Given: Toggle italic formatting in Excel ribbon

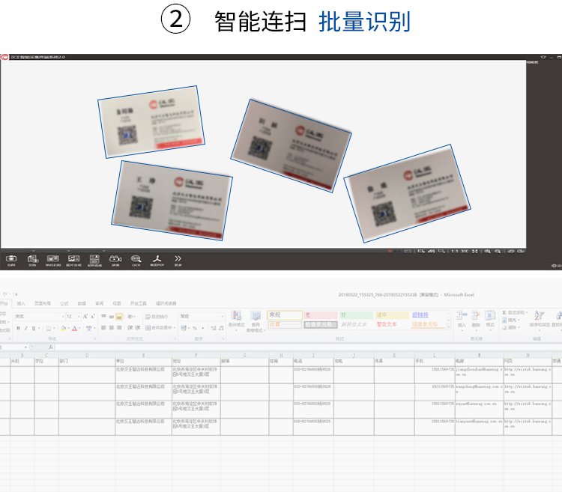Looking at the screenshot, I should click(x=24, y=328).
